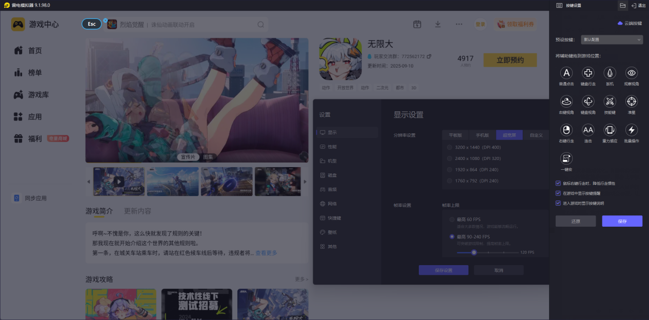
Task: Open 壁纸 section in settings sidebar
Action: (x=347, y=232)
